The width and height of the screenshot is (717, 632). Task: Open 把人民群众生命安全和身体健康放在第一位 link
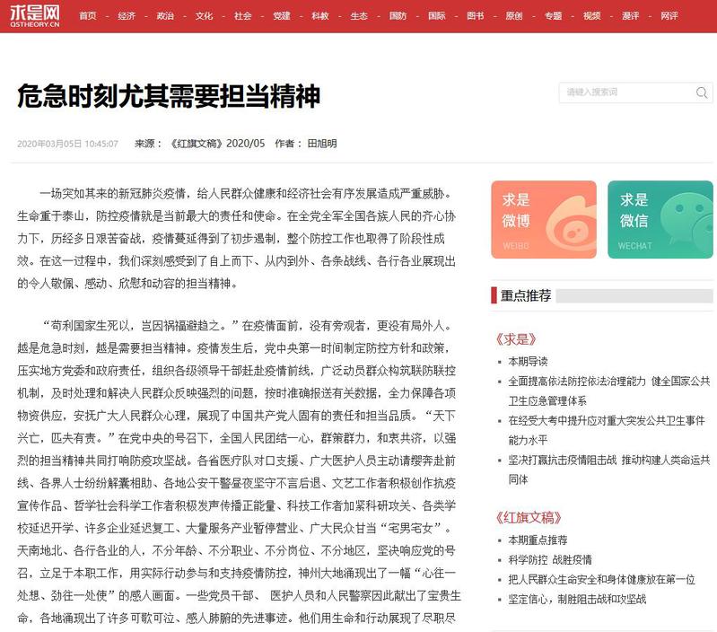click(x=601, y=579)
